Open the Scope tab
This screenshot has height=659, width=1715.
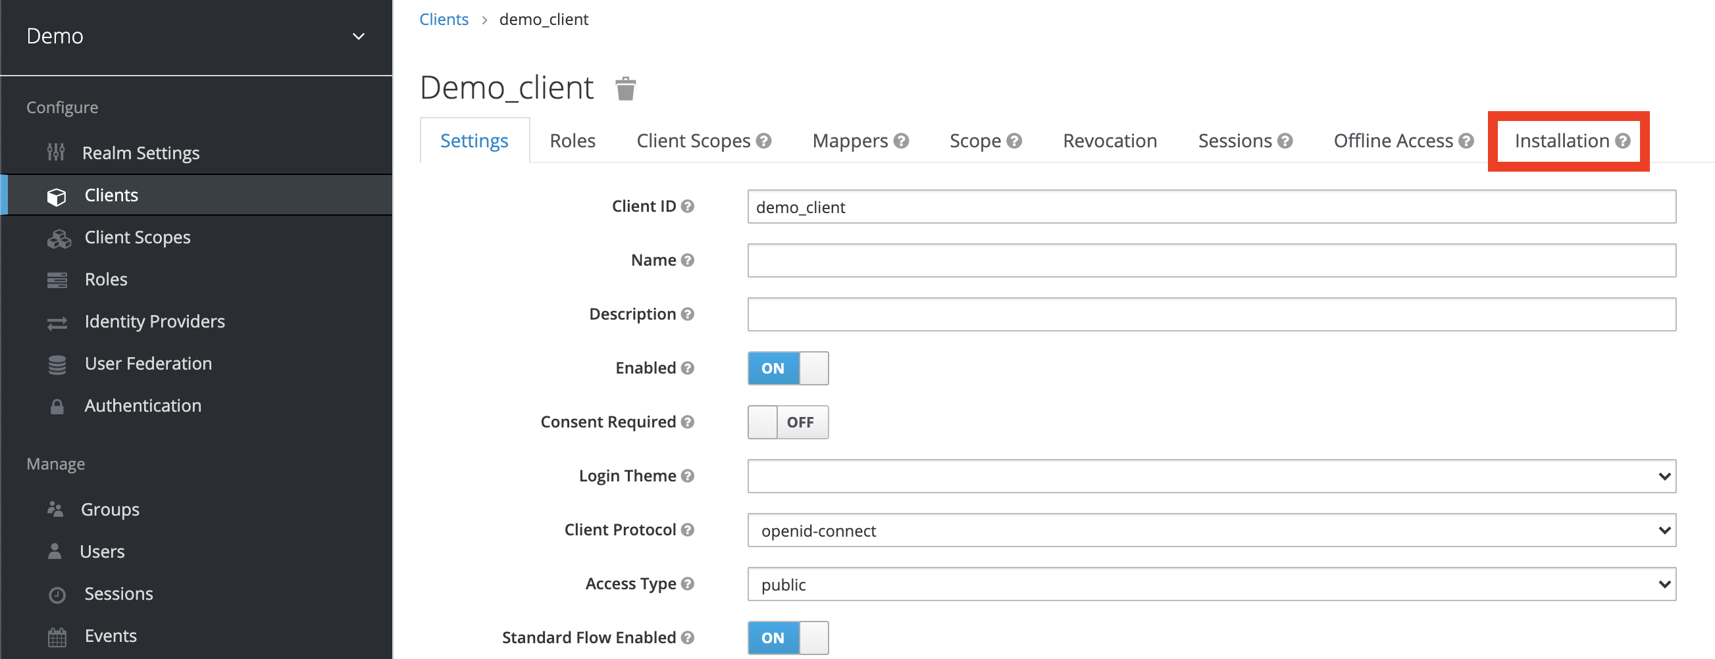[x=975, y=141]
